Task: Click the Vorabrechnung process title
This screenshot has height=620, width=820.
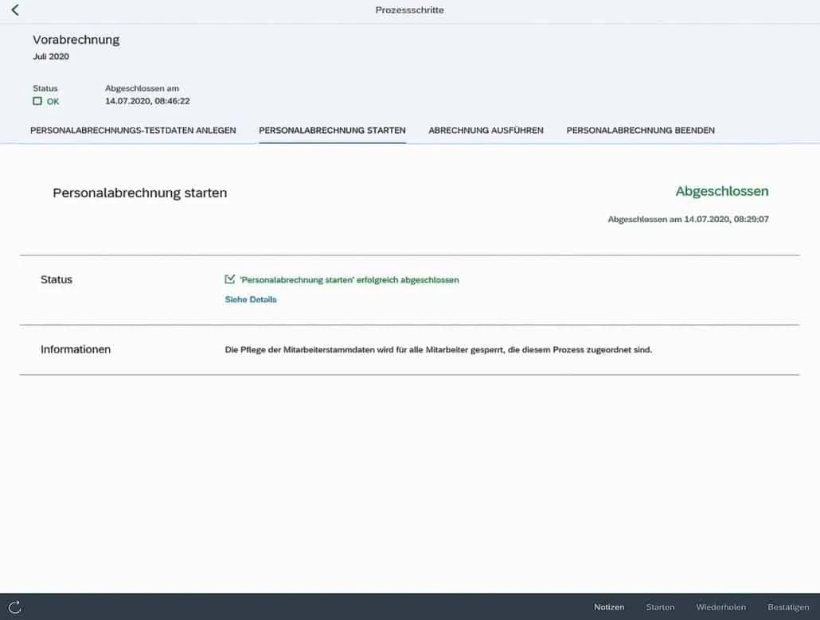Action: [x=75, y=39]
